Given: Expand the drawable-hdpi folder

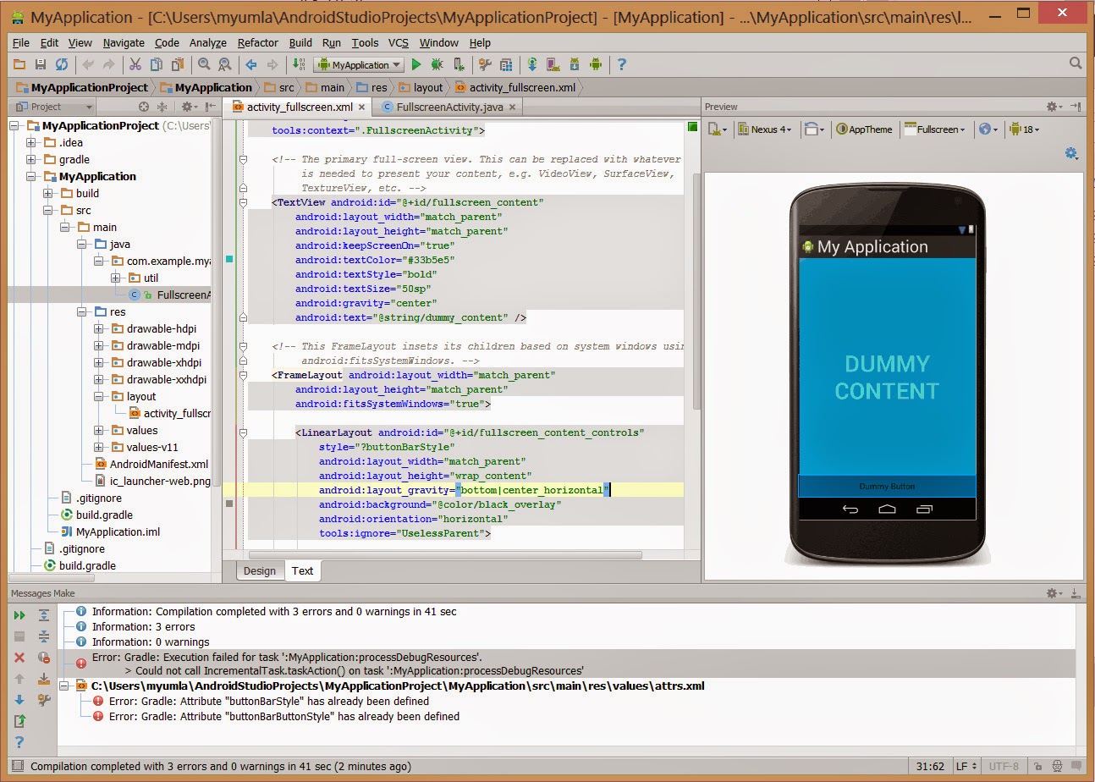Looking at the screenshot, I should click(x=99, y=328).
